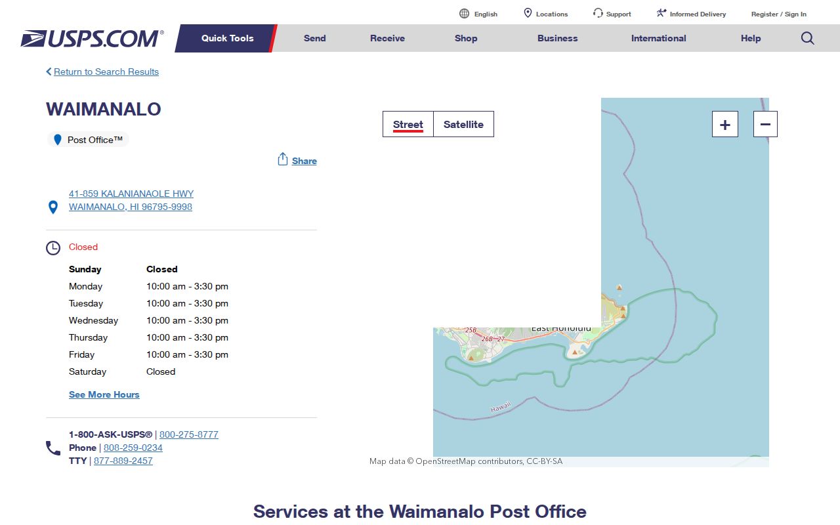This screenshot has width=840, height=525.
Task: Click the globe language icon
Action: point(465,14)
